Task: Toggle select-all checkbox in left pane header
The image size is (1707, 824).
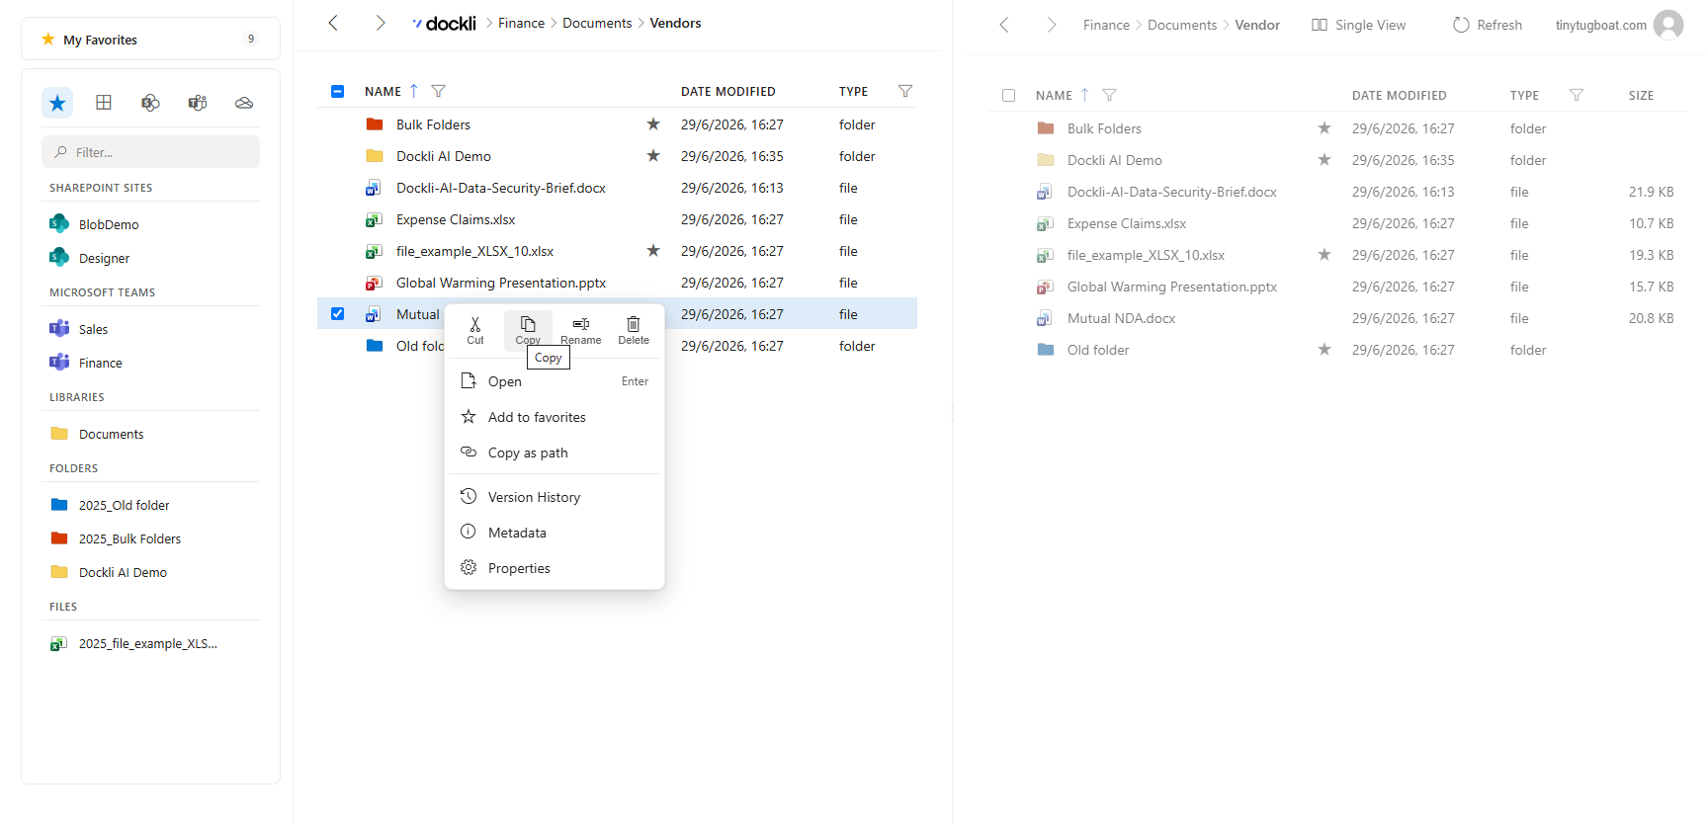Action: [338, 91]
